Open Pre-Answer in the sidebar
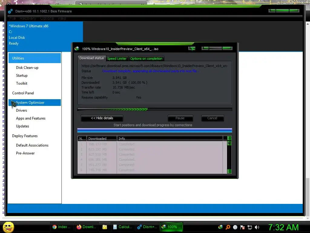Image resolution: width=310 pixels, height=233 pixels. click(25, 153)
